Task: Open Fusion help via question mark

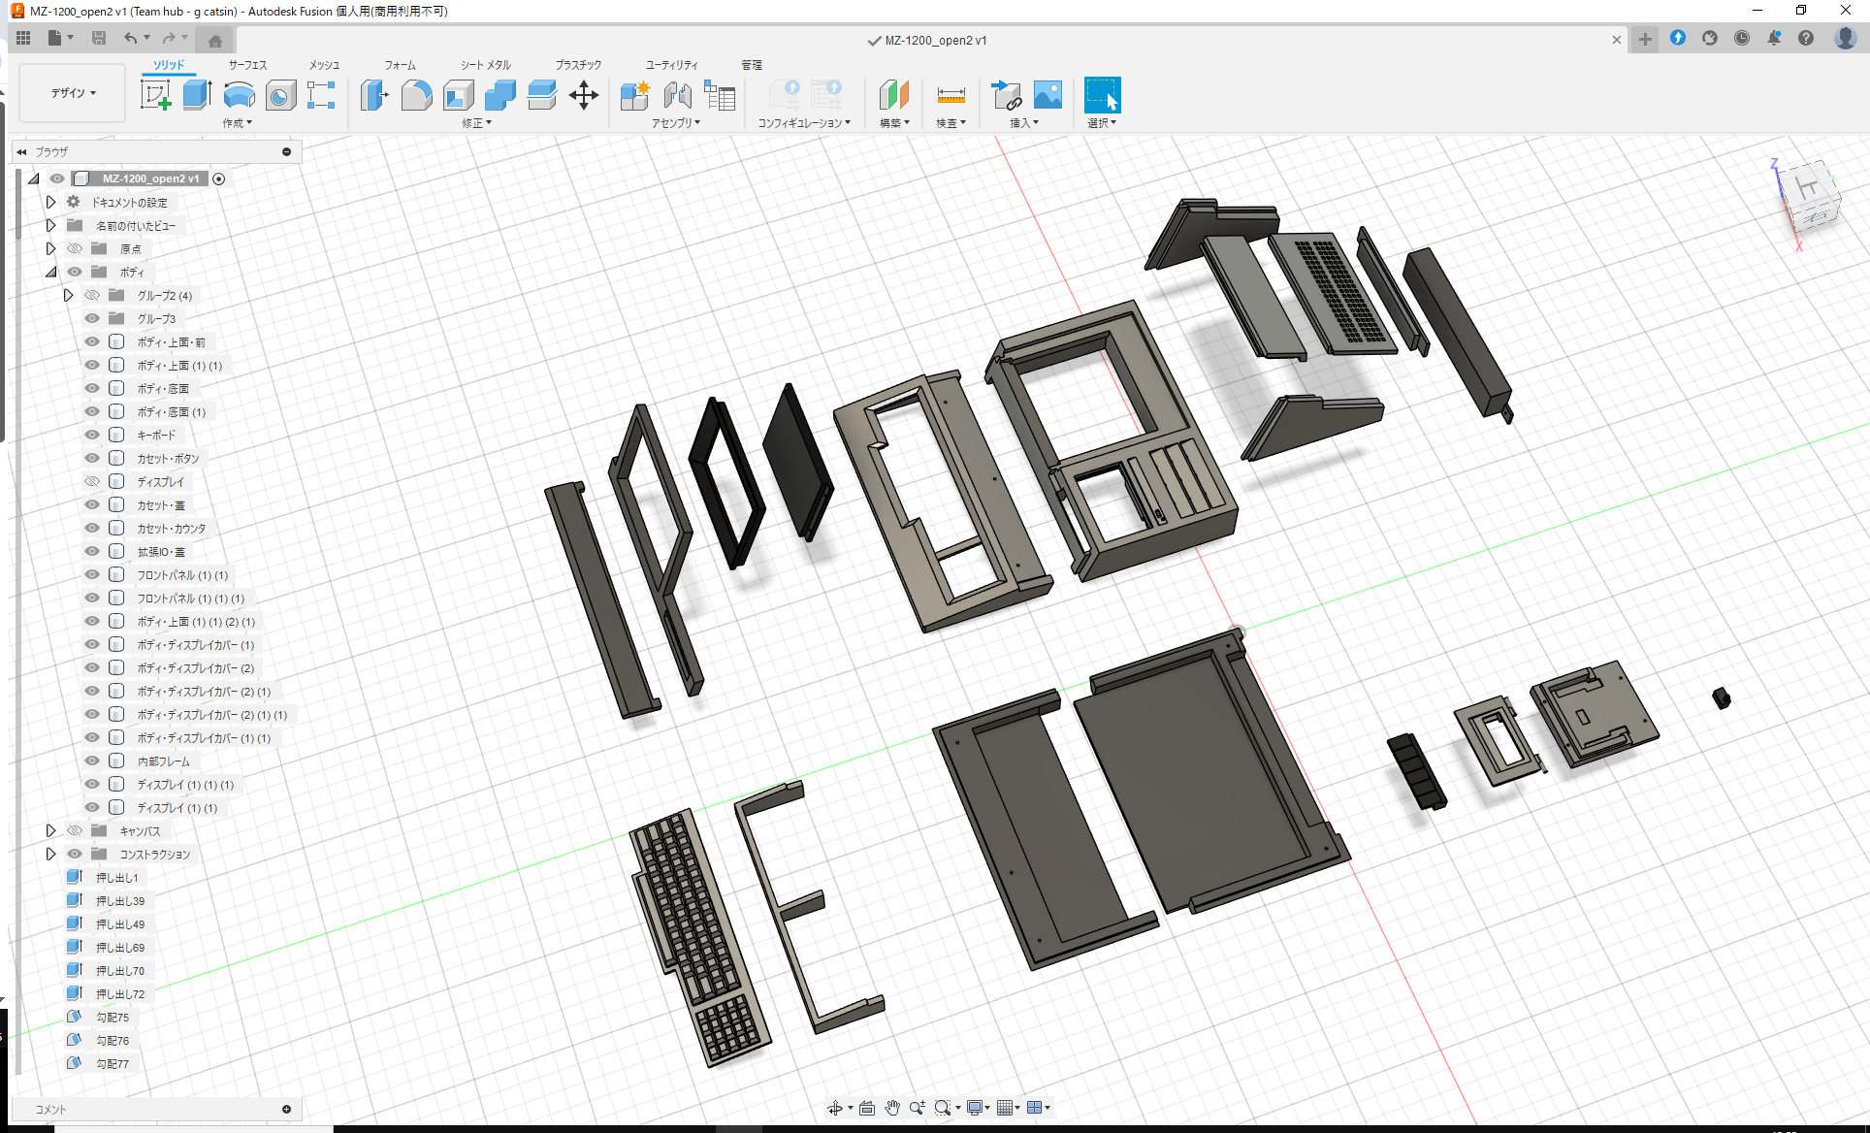Action: [1806, 38]
